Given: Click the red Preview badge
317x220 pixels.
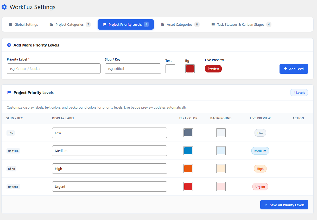Looking at the screenshot, I should tap(213, 69).
